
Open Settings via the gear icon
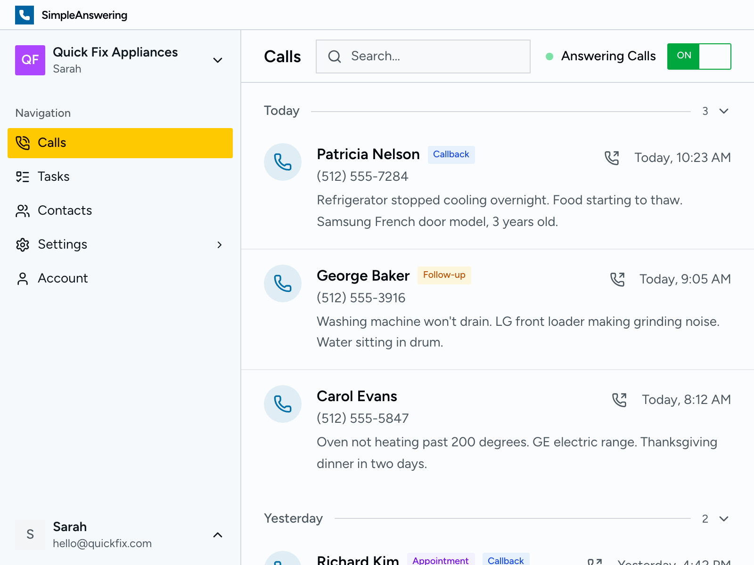22,244
